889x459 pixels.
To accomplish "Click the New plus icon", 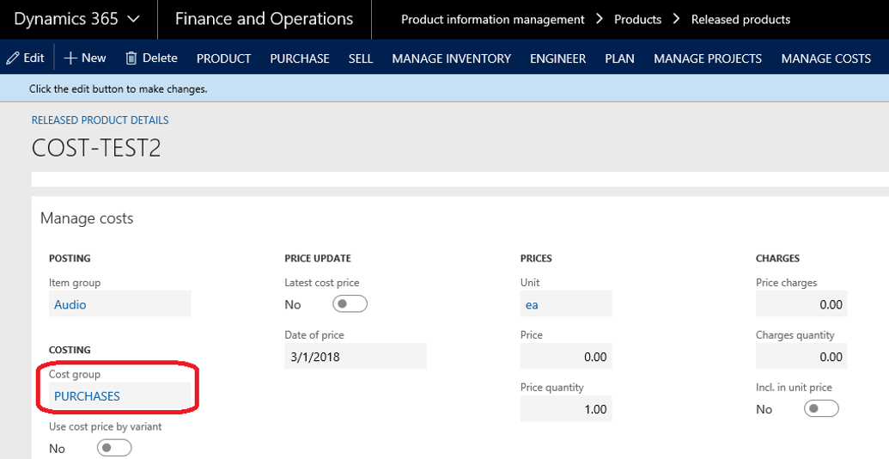I will [x=70, y=58].
